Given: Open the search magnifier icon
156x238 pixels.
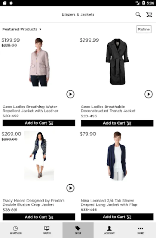Looking at the screenshot, I should coord(138,15).
